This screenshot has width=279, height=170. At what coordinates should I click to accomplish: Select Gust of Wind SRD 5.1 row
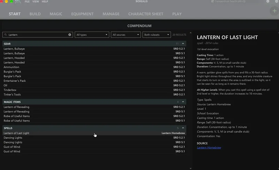[x=94, y=151]
